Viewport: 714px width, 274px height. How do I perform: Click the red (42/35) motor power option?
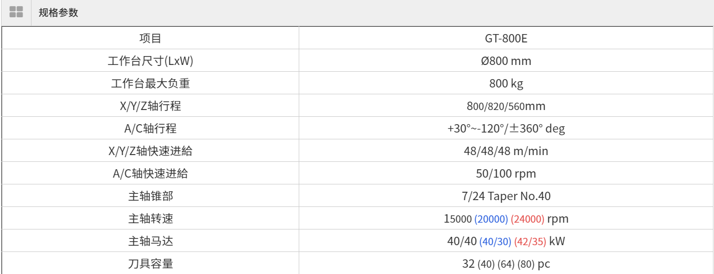pos(530,242)
